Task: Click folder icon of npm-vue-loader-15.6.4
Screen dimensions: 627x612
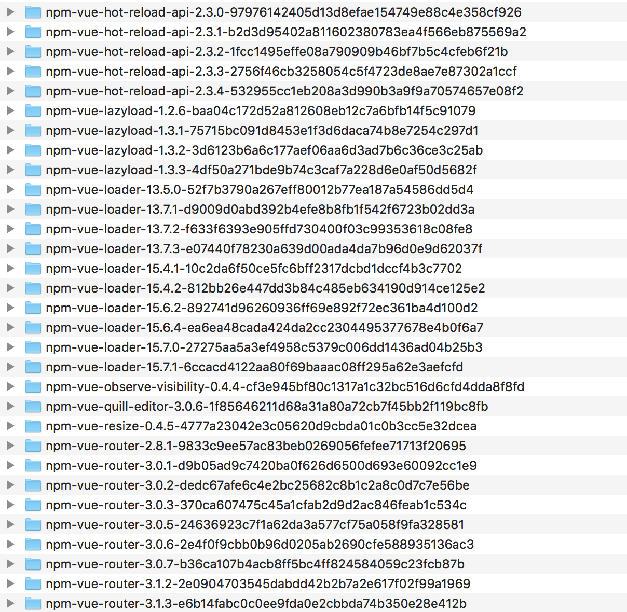Action: pyautogui.click(x=33, y=327)
